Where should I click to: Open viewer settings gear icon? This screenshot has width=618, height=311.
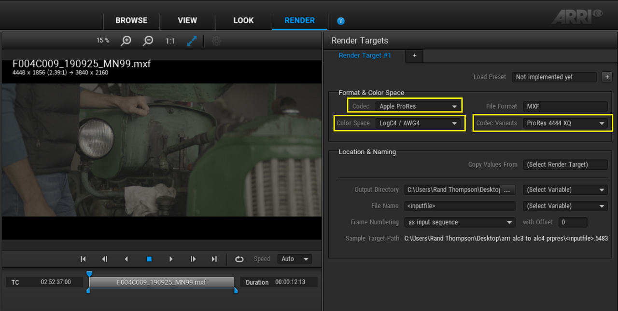[x=216, y=41]
